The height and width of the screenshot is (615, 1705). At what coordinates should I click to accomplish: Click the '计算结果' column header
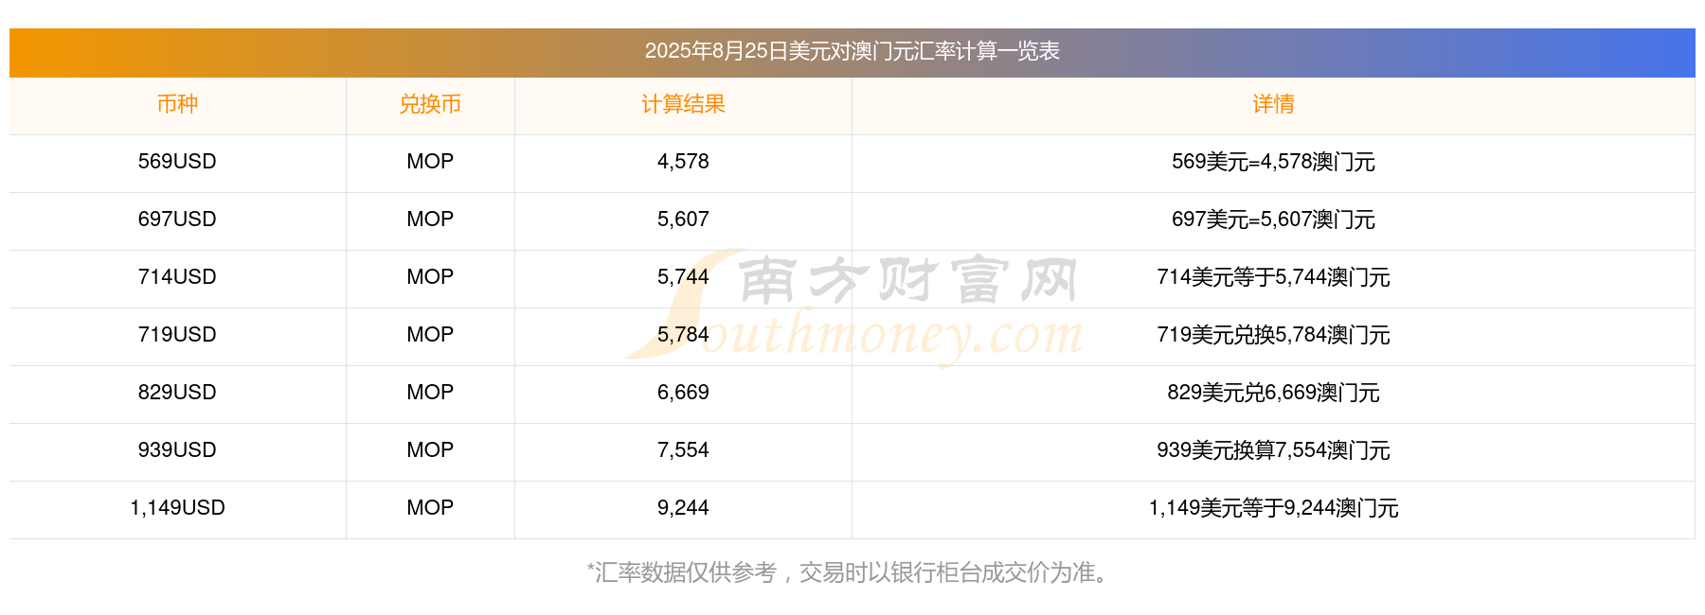(x=683, y=104)
